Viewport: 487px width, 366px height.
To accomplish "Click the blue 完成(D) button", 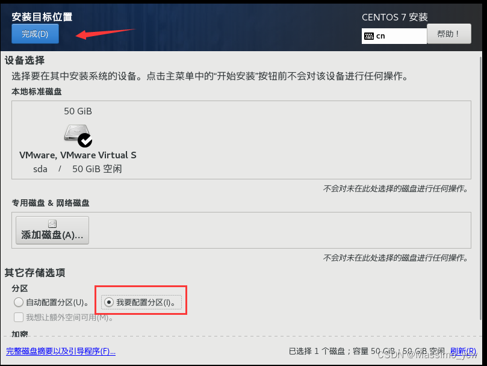I will tap(35, 34).
